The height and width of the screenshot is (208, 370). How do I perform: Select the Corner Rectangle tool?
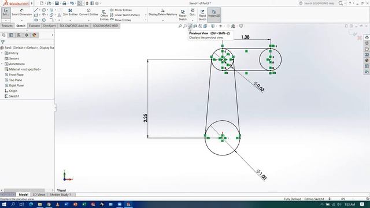coord(36,15)
